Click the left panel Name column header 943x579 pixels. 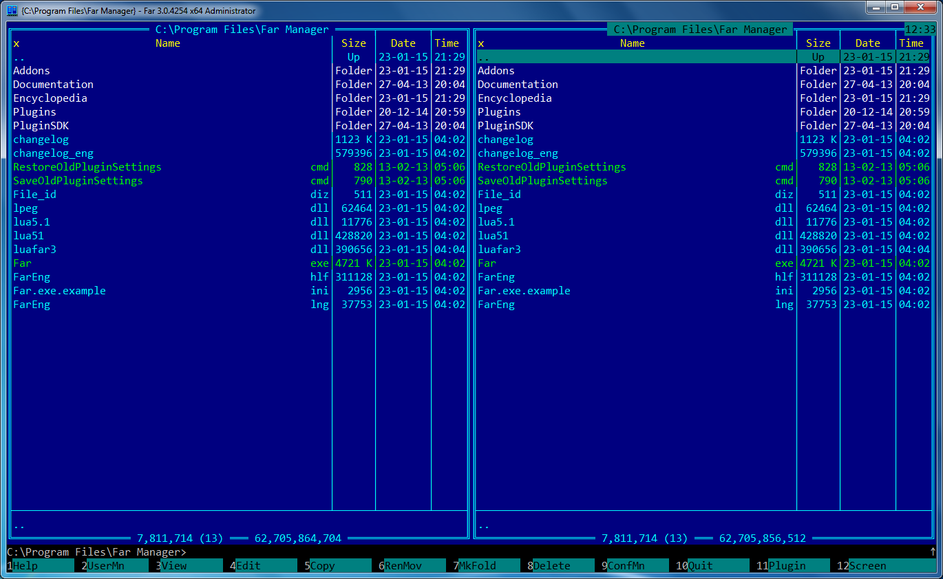click(168, 43)
